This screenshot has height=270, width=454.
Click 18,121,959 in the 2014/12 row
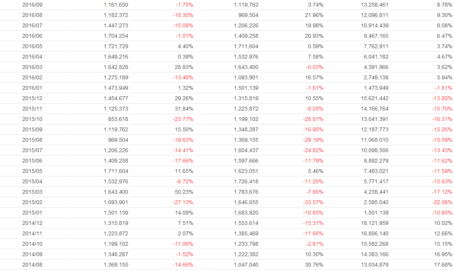[x=374, y=223]
